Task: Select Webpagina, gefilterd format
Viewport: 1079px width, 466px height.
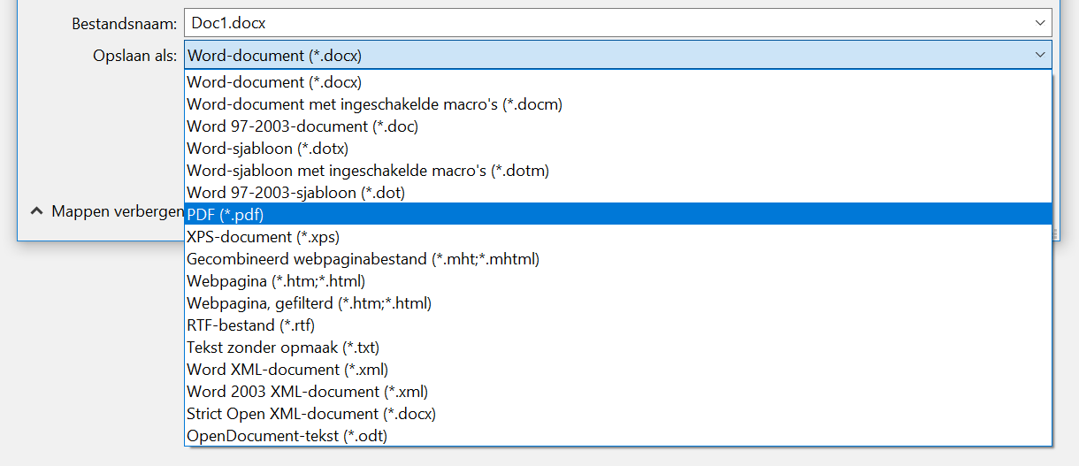Action: [618, 302]
